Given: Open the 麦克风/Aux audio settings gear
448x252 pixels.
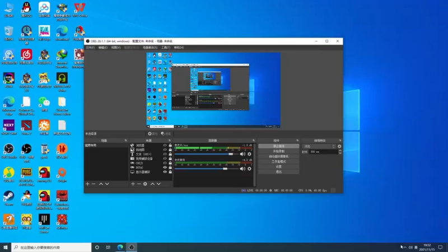Looking at the screenshot, I should point(249,154).
